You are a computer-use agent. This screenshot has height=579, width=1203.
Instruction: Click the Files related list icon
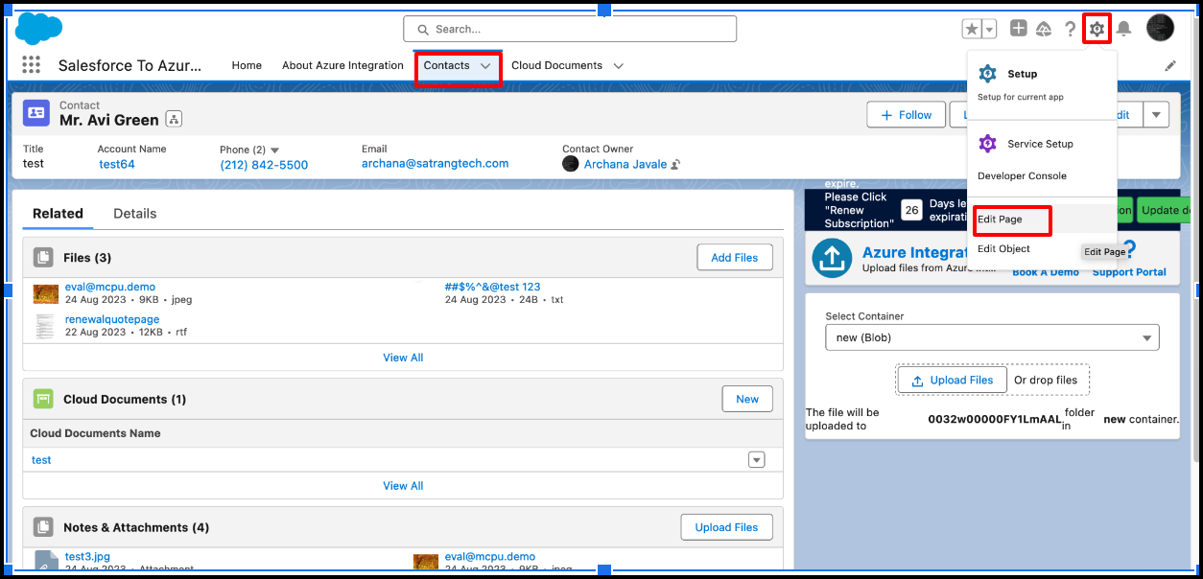coord(43,257)
